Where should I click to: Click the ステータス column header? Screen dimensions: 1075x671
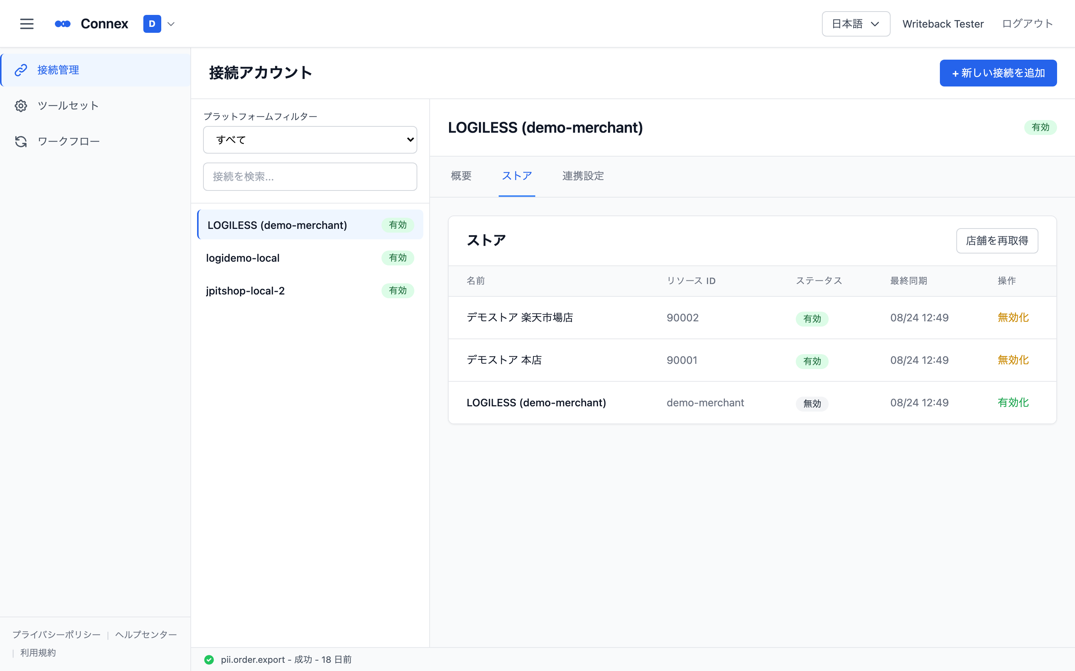pos(819,281)
